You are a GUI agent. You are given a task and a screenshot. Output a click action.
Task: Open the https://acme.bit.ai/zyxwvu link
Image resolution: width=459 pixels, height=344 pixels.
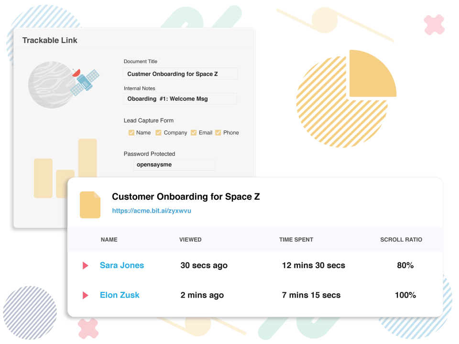(x=152, y=210)
